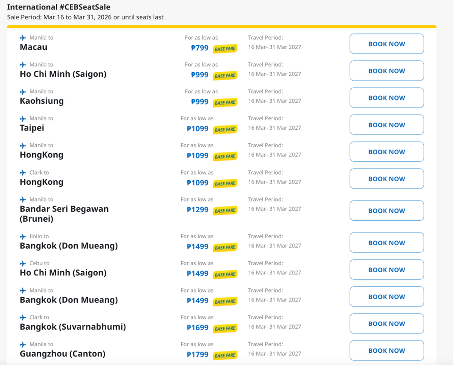
Task: Click Base Fare badge on Manila to HongKong row
Action: coord(225,156)
